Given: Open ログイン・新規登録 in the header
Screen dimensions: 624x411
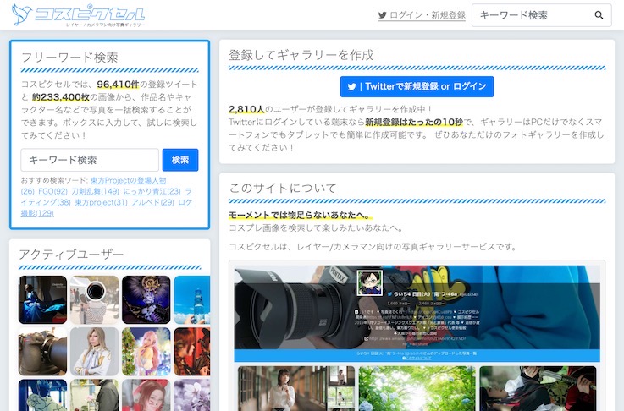Looking at the screenshot, I should coord(427,15).
